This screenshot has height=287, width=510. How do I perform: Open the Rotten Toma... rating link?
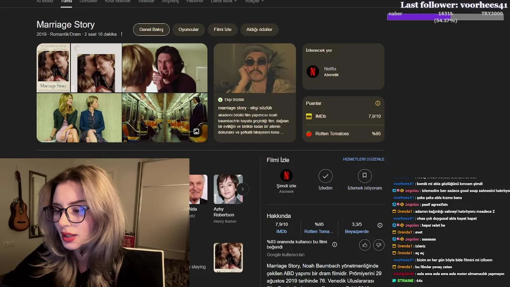pos(319,232)
